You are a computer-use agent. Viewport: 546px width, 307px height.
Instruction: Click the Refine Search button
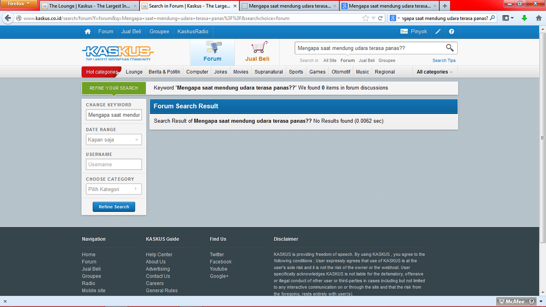pos(114,207)
